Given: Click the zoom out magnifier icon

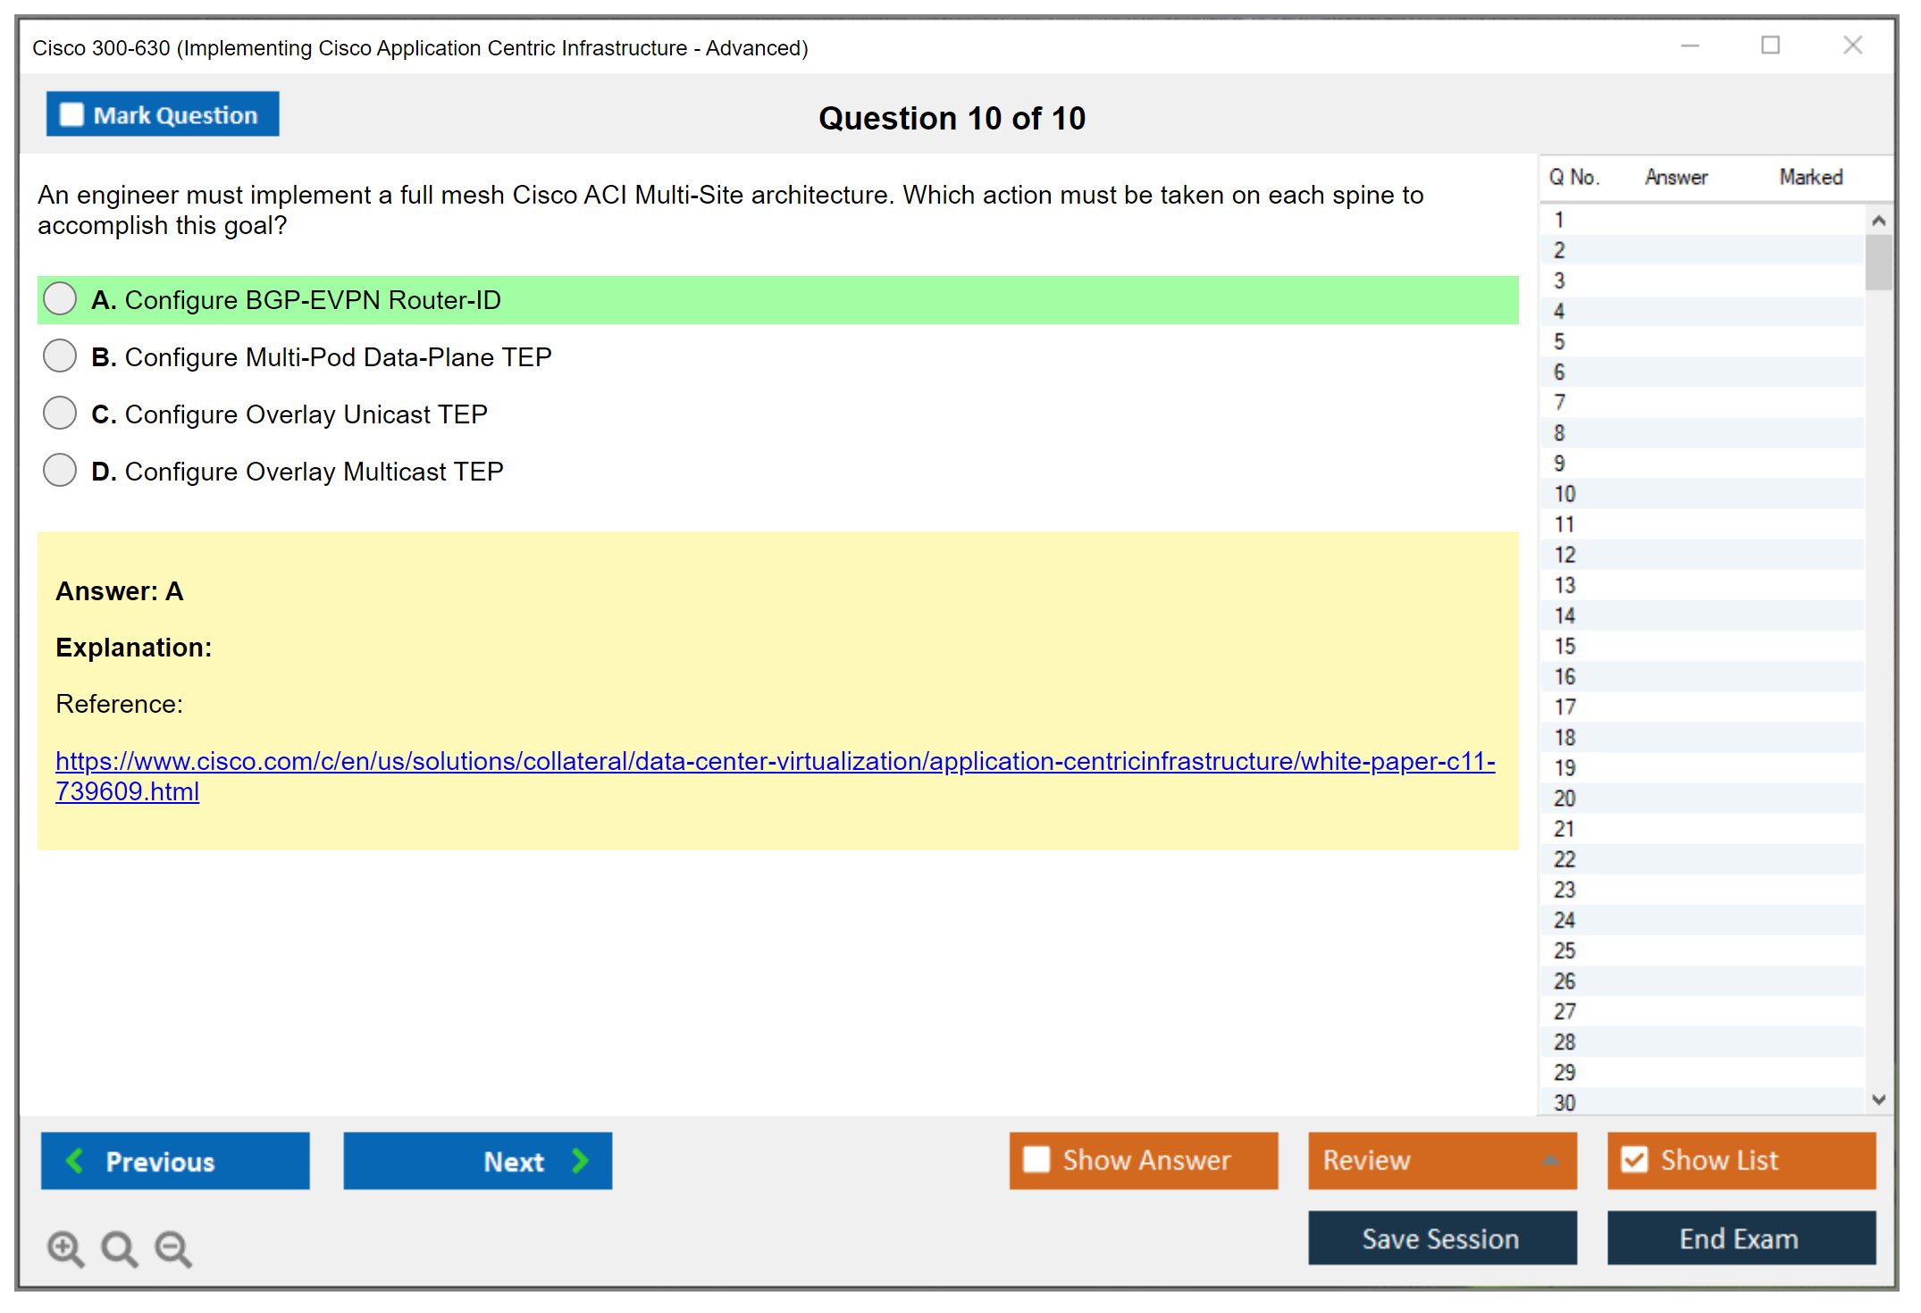Looking at the screenshot, I should tap(172, 1248).
